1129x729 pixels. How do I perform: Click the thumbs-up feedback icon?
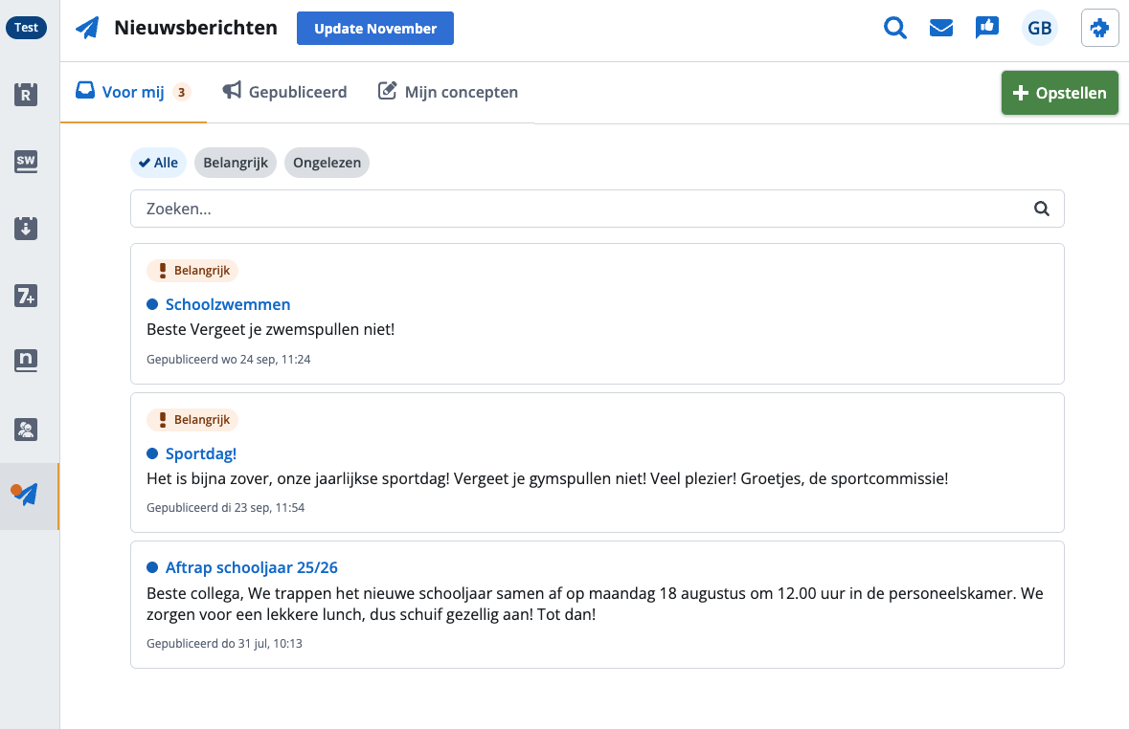point(986,28)
